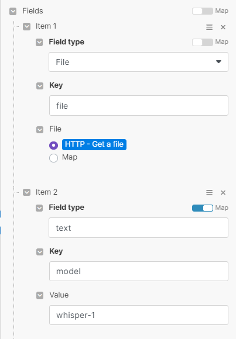Select the HTTP - Get a file radio
236x339 pixels.
(53, 146)
